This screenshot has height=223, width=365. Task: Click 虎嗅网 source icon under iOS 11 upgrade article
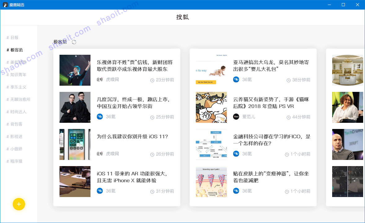click(100, 154)
